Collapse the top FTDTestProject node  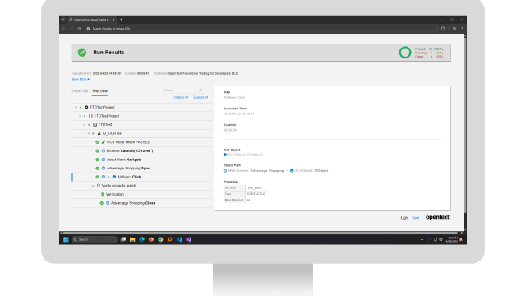point(76,107)
